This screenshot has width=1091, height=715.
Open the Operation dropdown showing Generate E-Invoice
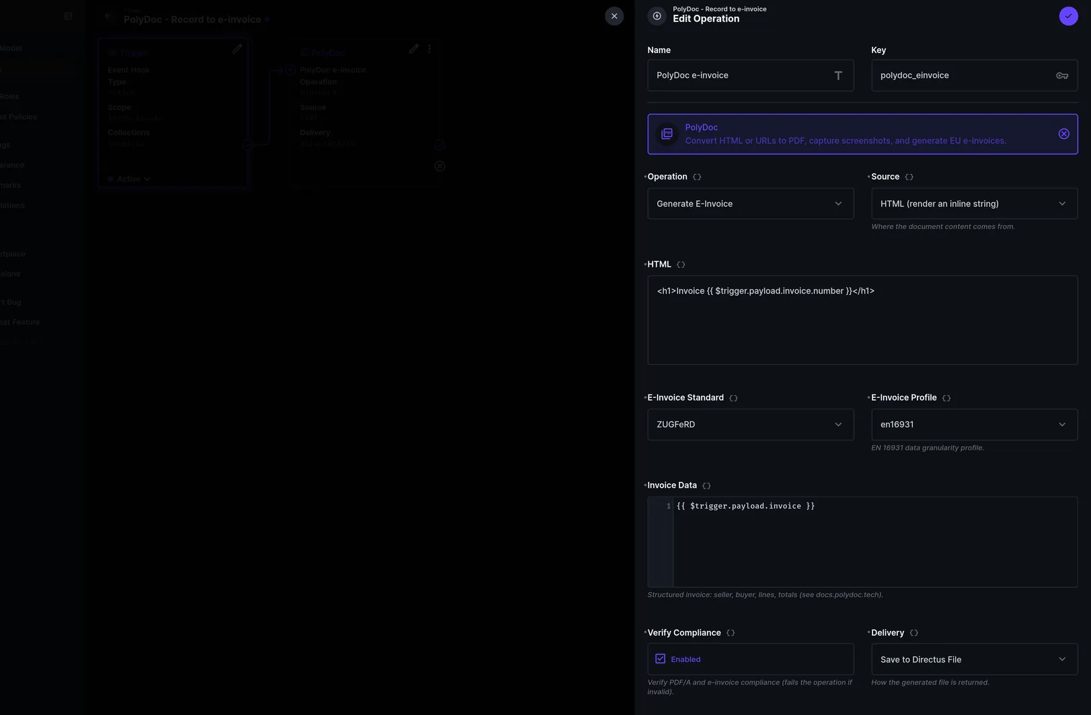pyautogui.click(x=750, y=204)
